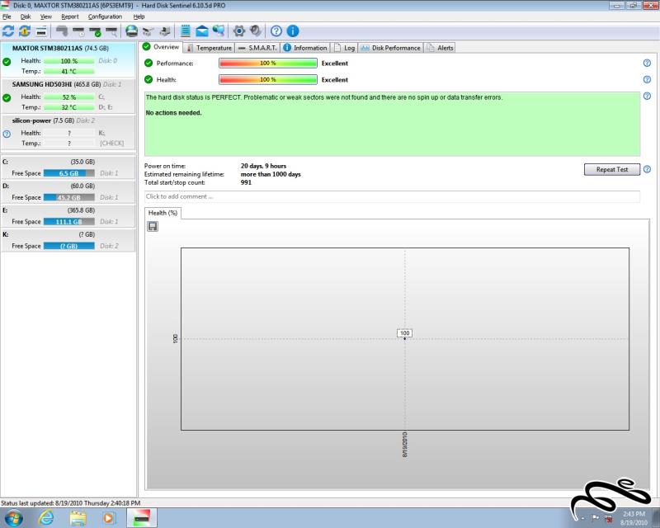Click the Health 100% bar in Overview
The width and height of the screenshot is (660, 528).
point(268,80)
